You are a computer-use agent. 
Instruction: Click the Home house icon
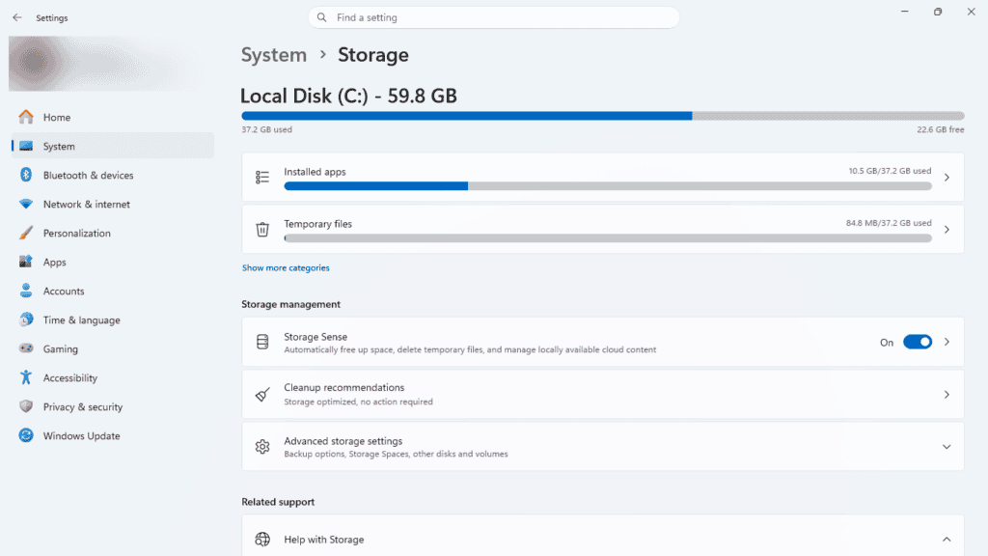pos(26,117)
